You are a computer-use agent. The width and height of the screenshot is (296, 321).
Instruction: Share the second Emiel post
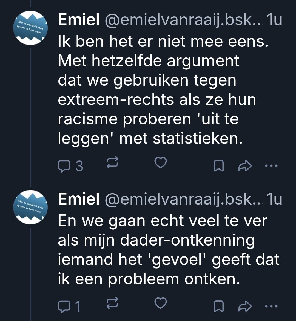pos(245,306)
